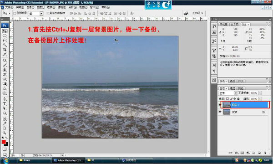Select the Elliptical Marquee tool
Viewport: 273px width, 164px height.
5,36
